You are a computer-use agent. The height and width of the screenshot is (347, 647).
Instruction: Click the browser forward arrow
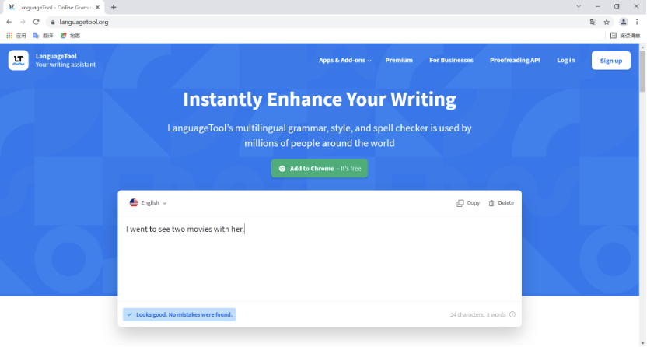tap(23, 22)
